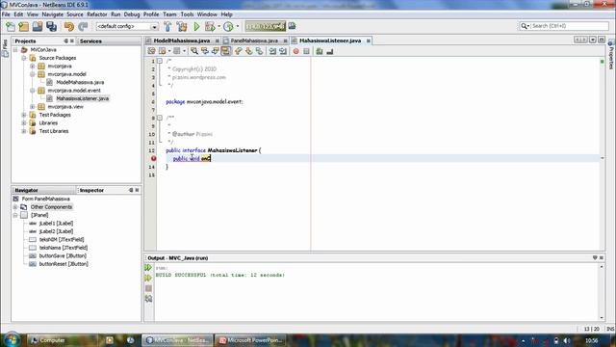Click the Find Selection magnifier icon in the editor toolbar
Screen dimensions: 616x347
[194, 51]
